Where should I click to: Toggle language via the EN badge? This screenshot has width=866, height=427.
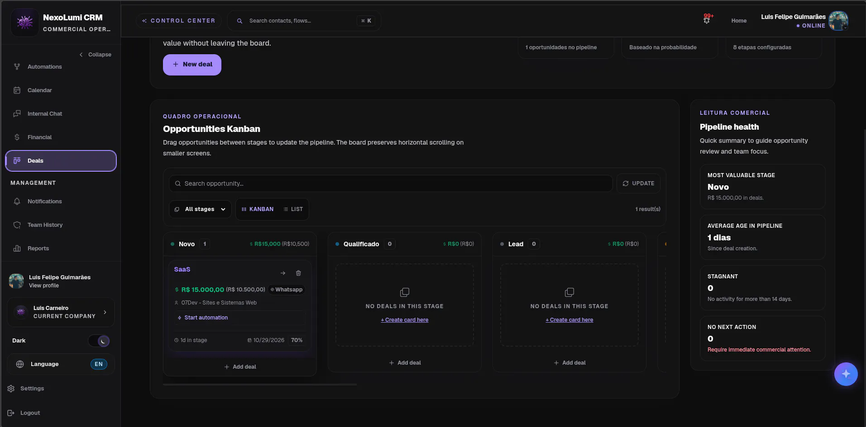[x=99, y=364]
